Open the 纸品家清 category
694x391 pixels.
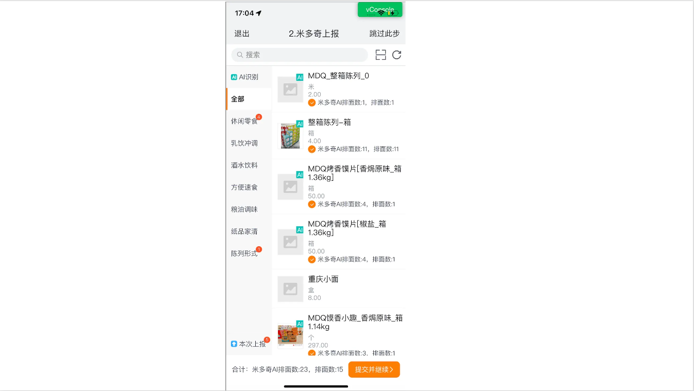click(x=249, y=232)
